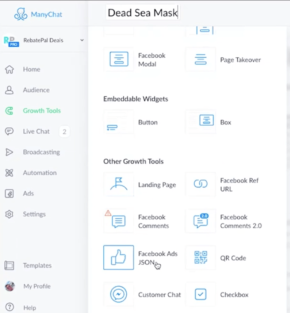
Task: Choose the Page Takeover label
Action: click(240, 60)
